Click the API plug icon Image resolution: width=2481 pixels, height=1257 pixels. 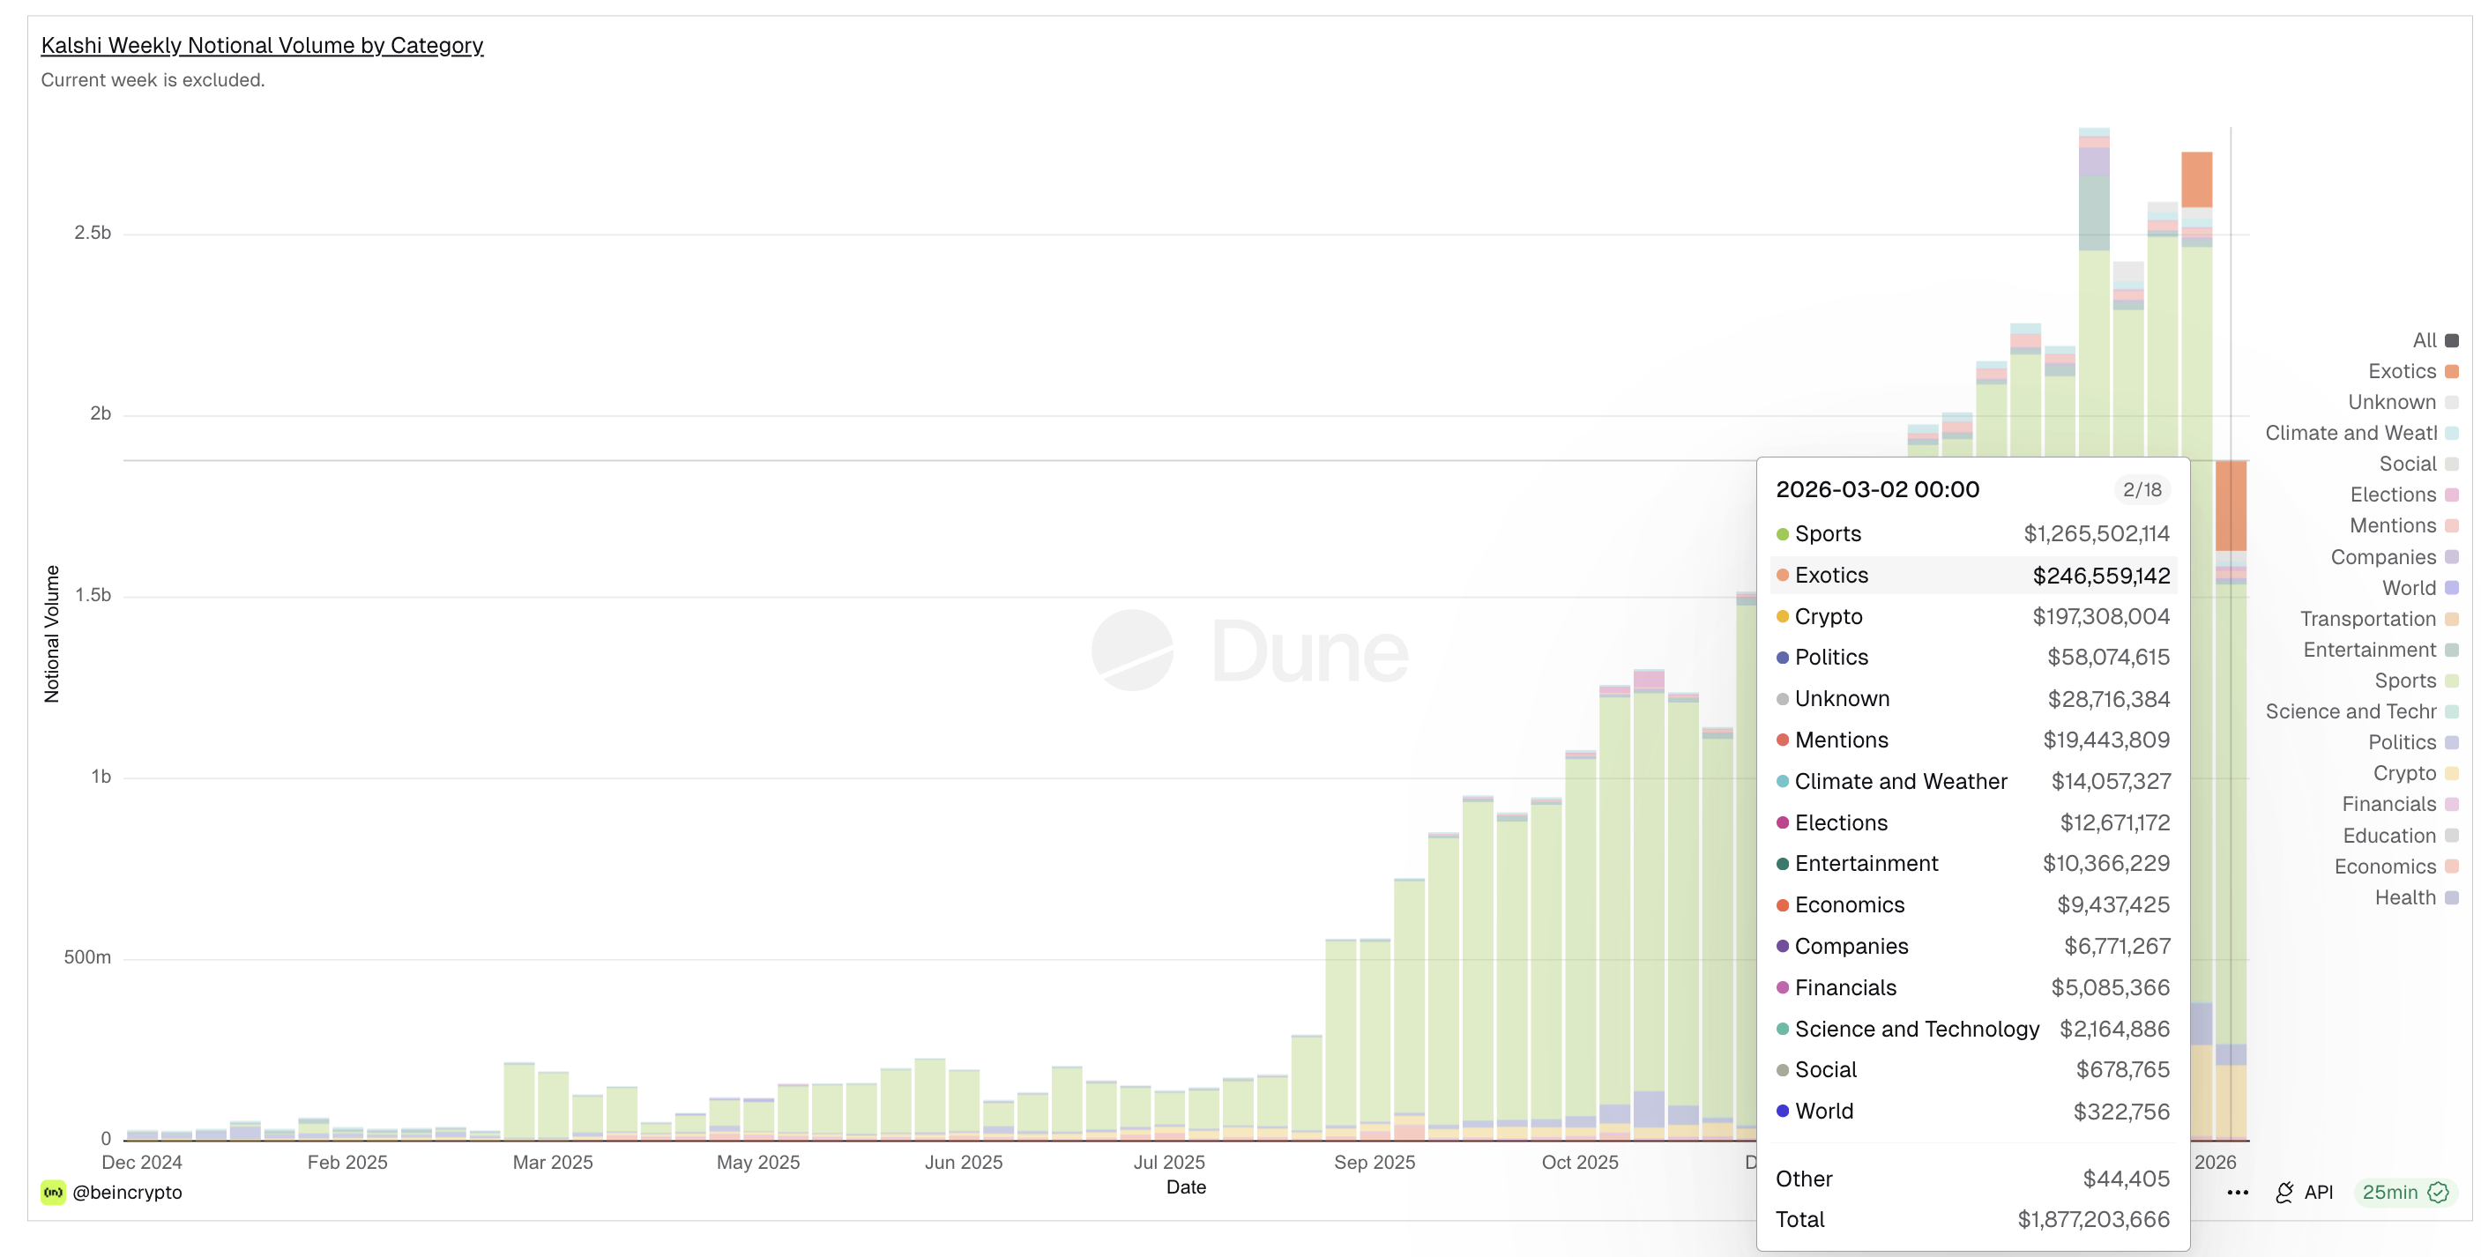tap(2284, 1193)
